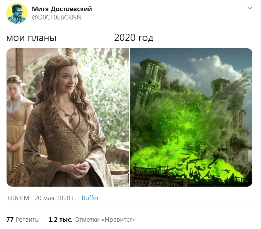Click the date 20 мая 2020 г.
Viewport: 261px width, 229px height.
[x=55, y=198]
